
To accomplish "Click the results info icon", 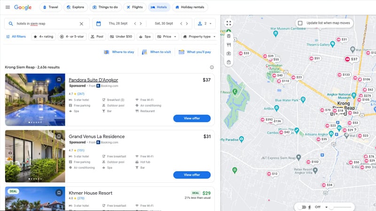I will coord(212,67).
